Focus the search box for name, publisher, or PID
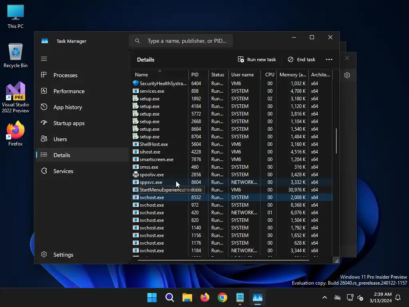 [x=181, y=41]
